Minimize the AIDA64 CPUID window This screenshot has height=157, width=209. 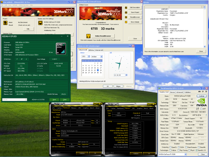(x=62, y=36)
